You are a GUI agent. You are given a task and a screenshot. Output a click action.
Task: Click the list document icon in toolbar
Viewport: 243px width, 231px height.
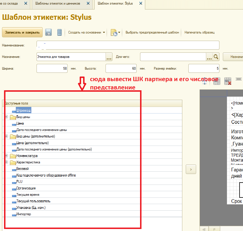point(60,32)
